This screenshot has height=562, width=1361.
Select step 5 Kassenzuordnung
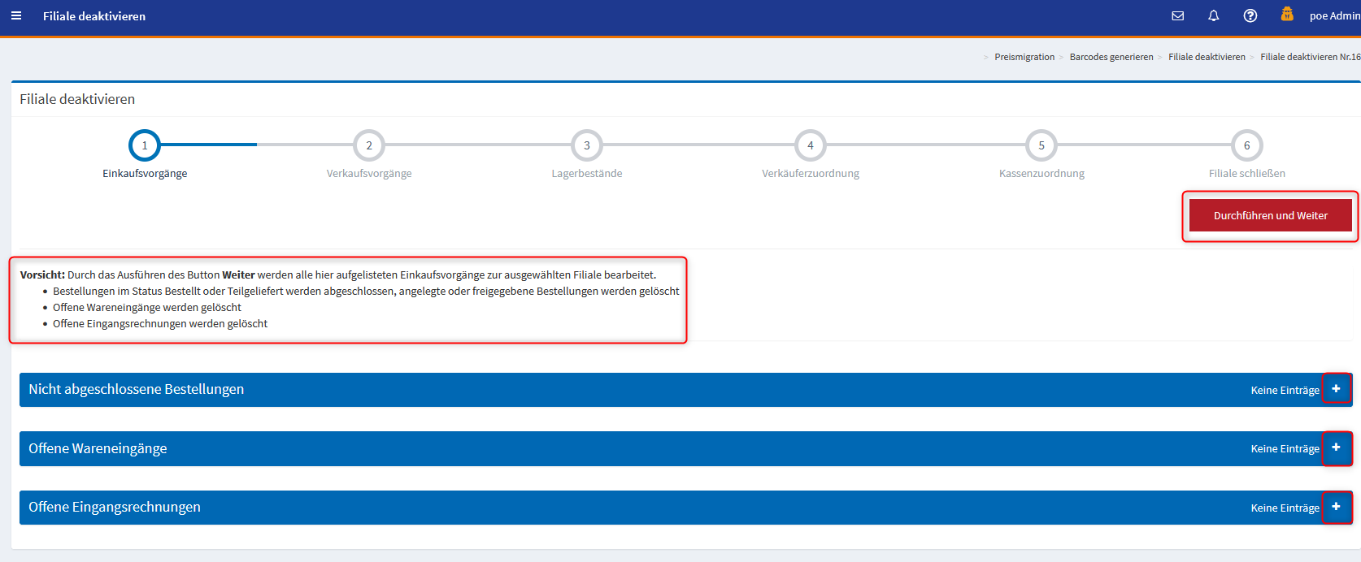point(1041,146)
